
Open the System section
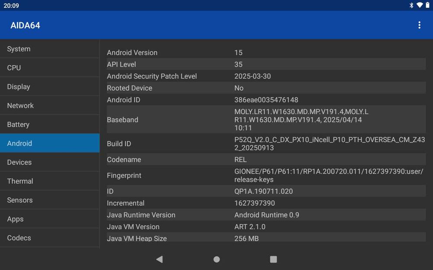[x=50, y=49]
